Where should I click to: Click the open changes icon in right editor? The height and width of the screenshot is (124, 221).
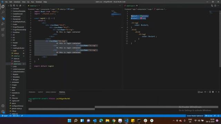tap(212, 6)
